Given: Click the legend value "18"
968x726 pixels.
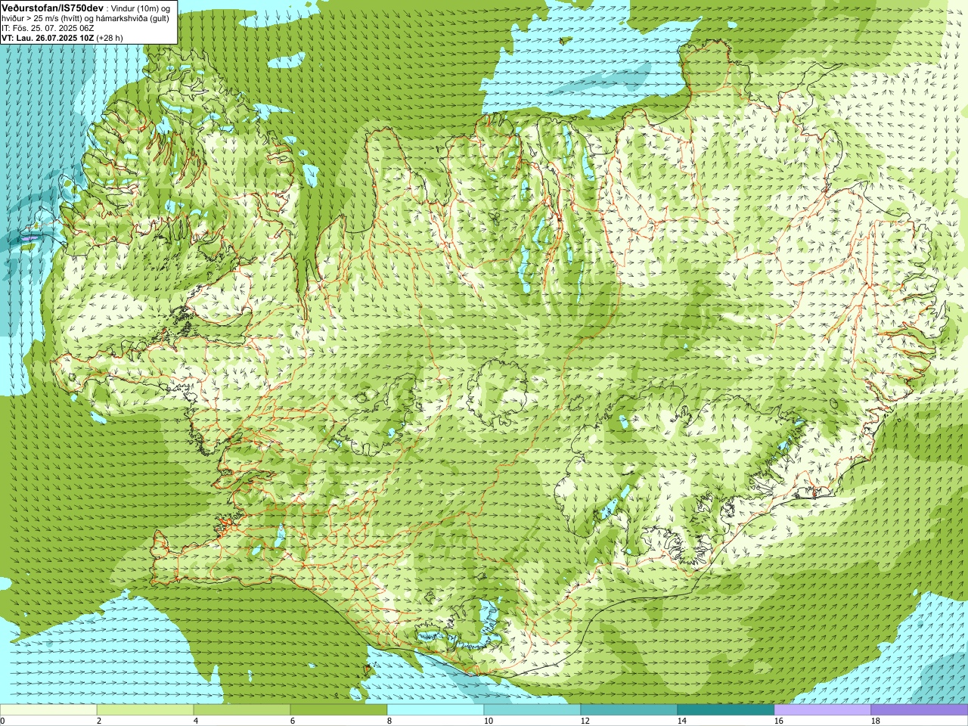Looking at the screenshot, I should click(x=876, y=721).
